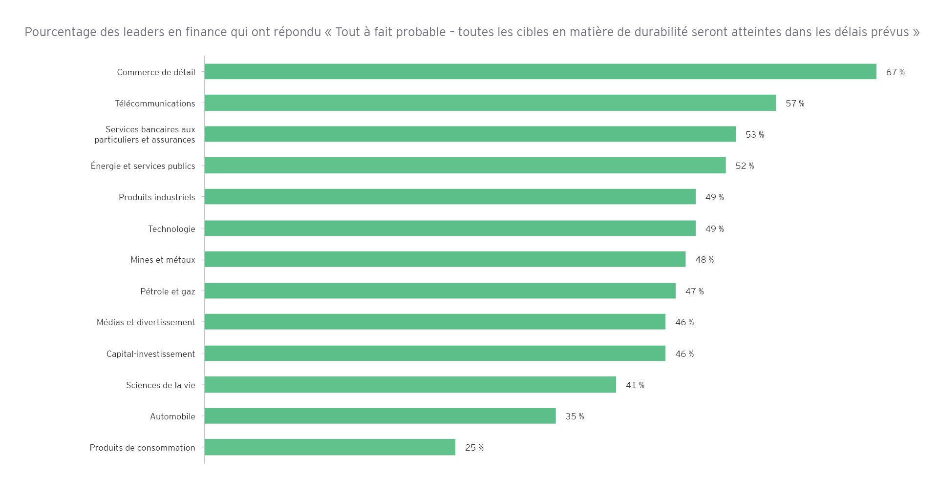Click the 35 % value label
938x498 pixels.
pos(575,416)
